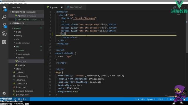Open the VirtualBox Machine menu
188x105 pixels.
pyautogui.click(x=6, y=3)
